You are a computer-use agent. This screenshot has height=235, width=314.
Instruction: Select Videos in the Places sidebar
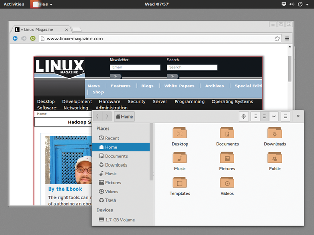(121, 192)
